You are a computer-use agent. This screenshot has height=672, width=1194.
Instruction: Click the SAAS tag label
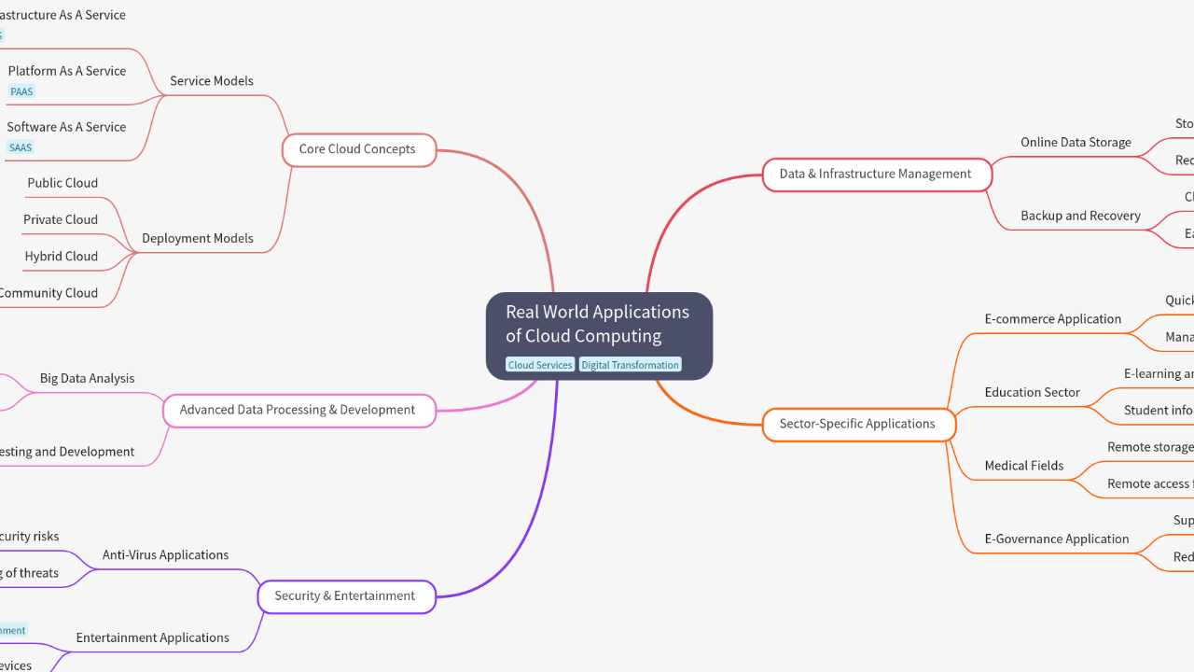point(21,147)
